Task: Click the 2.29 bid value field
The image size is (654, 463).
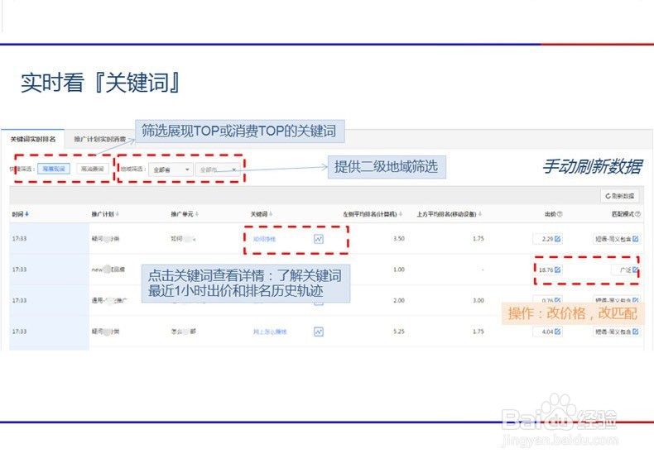Action: pos(547,239)
